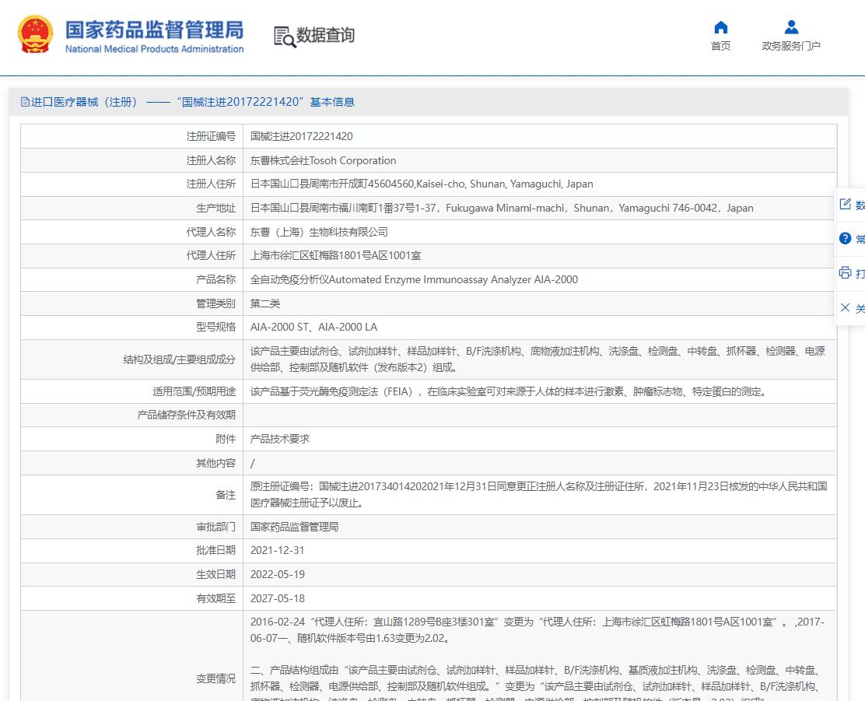Click approval date 2021-12-31

click(x=277, y=550)
